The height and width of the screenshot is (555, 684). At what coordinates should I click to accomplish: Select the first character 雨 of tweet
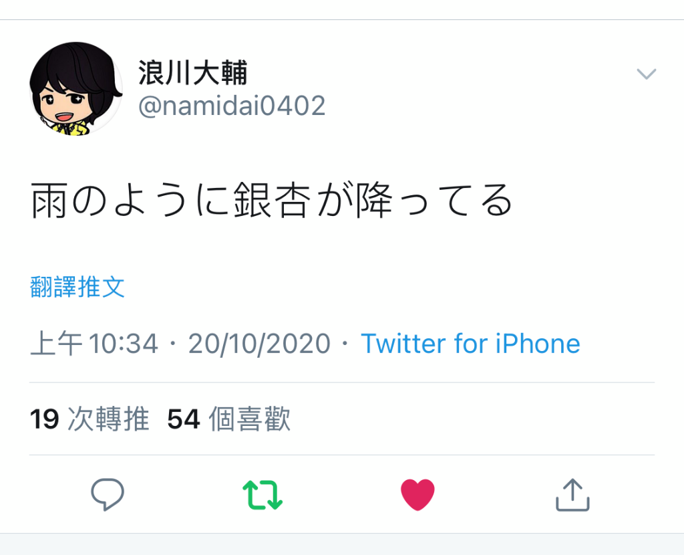point(49,201)
